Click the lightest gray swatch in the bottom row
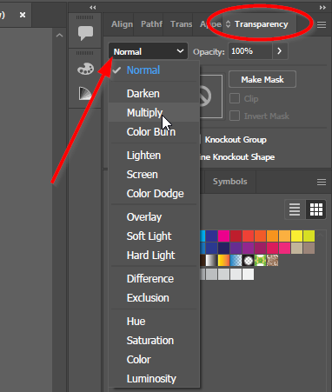The height and width of the screenshot is (392, 332). coord(248,275)
